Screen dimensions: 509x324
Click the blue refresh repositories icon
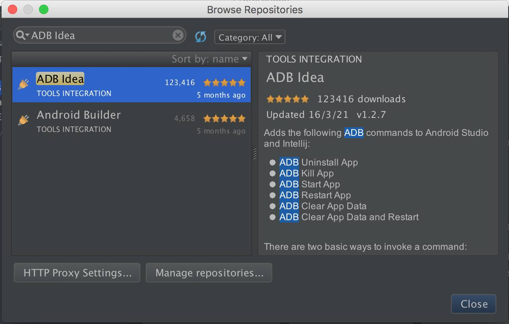click(x=201, y=37)
